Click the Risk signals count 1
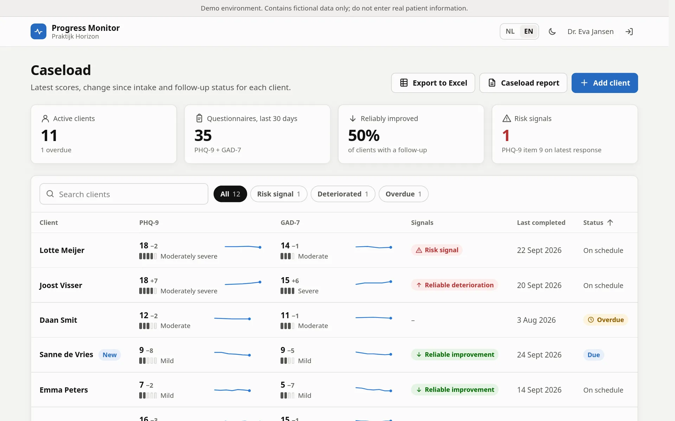This screenshot has height=421, width=675. (x=506, y=135)
